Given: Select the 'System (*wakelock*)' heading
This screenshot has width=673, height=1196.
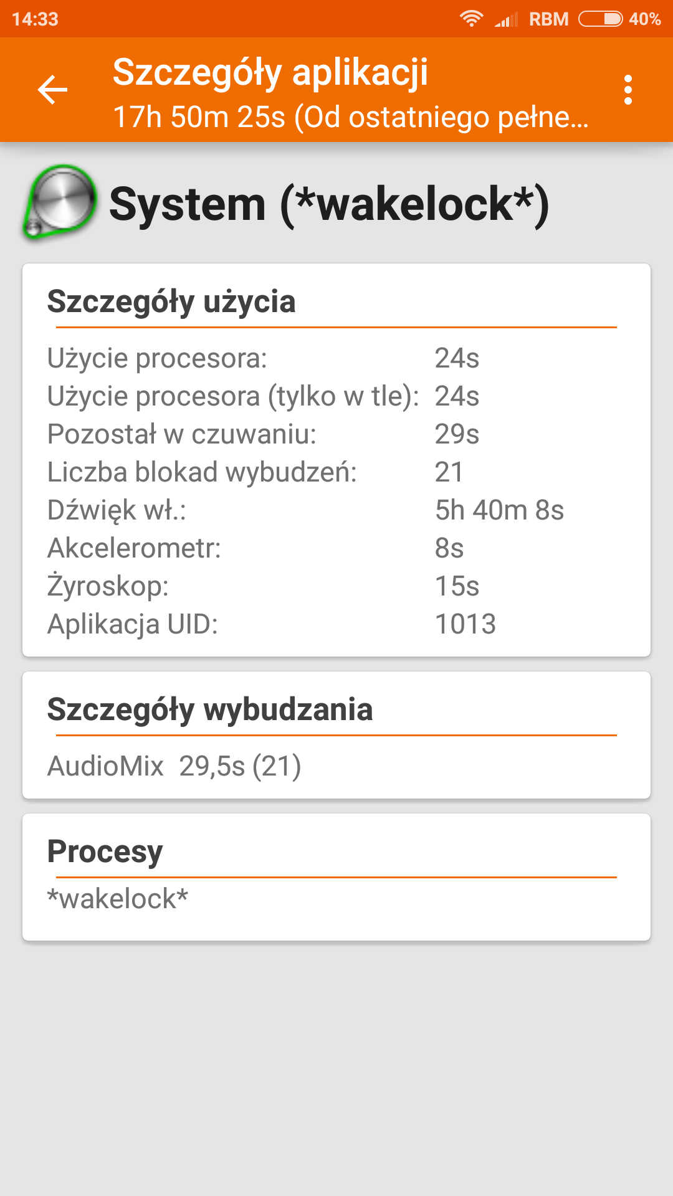Looking at the screenshot, I should coord(329,204).
